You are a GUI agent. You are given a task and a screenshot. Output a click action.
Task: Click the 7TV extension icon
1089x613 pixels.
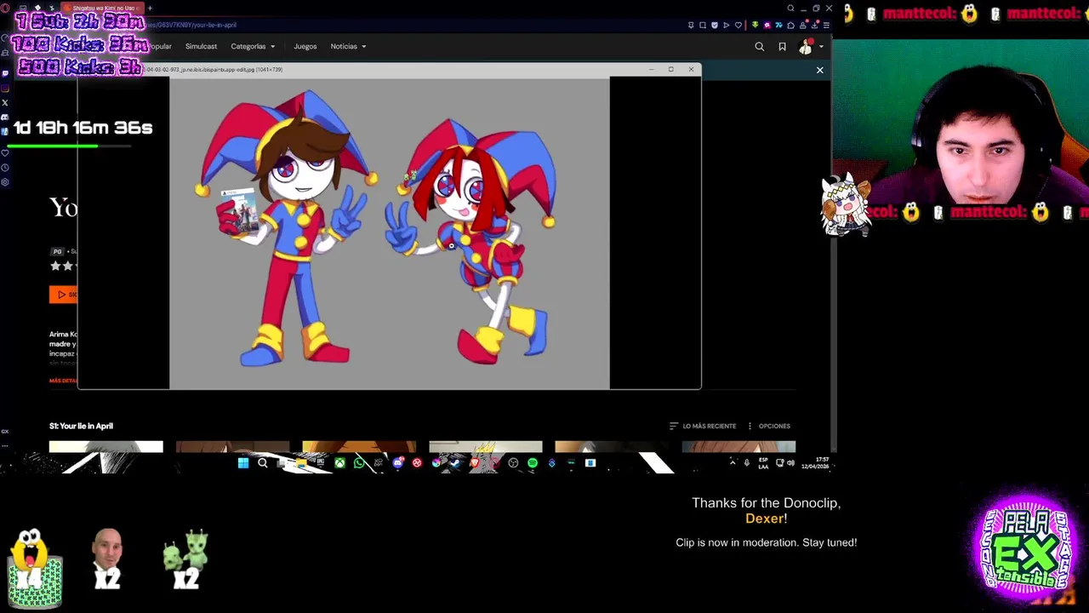point(778,25)
